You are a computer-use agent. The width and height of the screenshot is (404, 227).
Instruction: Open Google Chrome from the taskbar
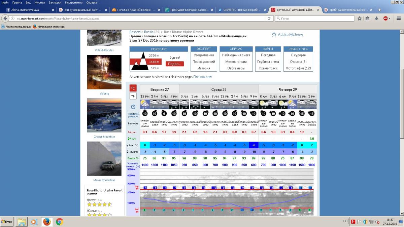click(x=60, y=222)
